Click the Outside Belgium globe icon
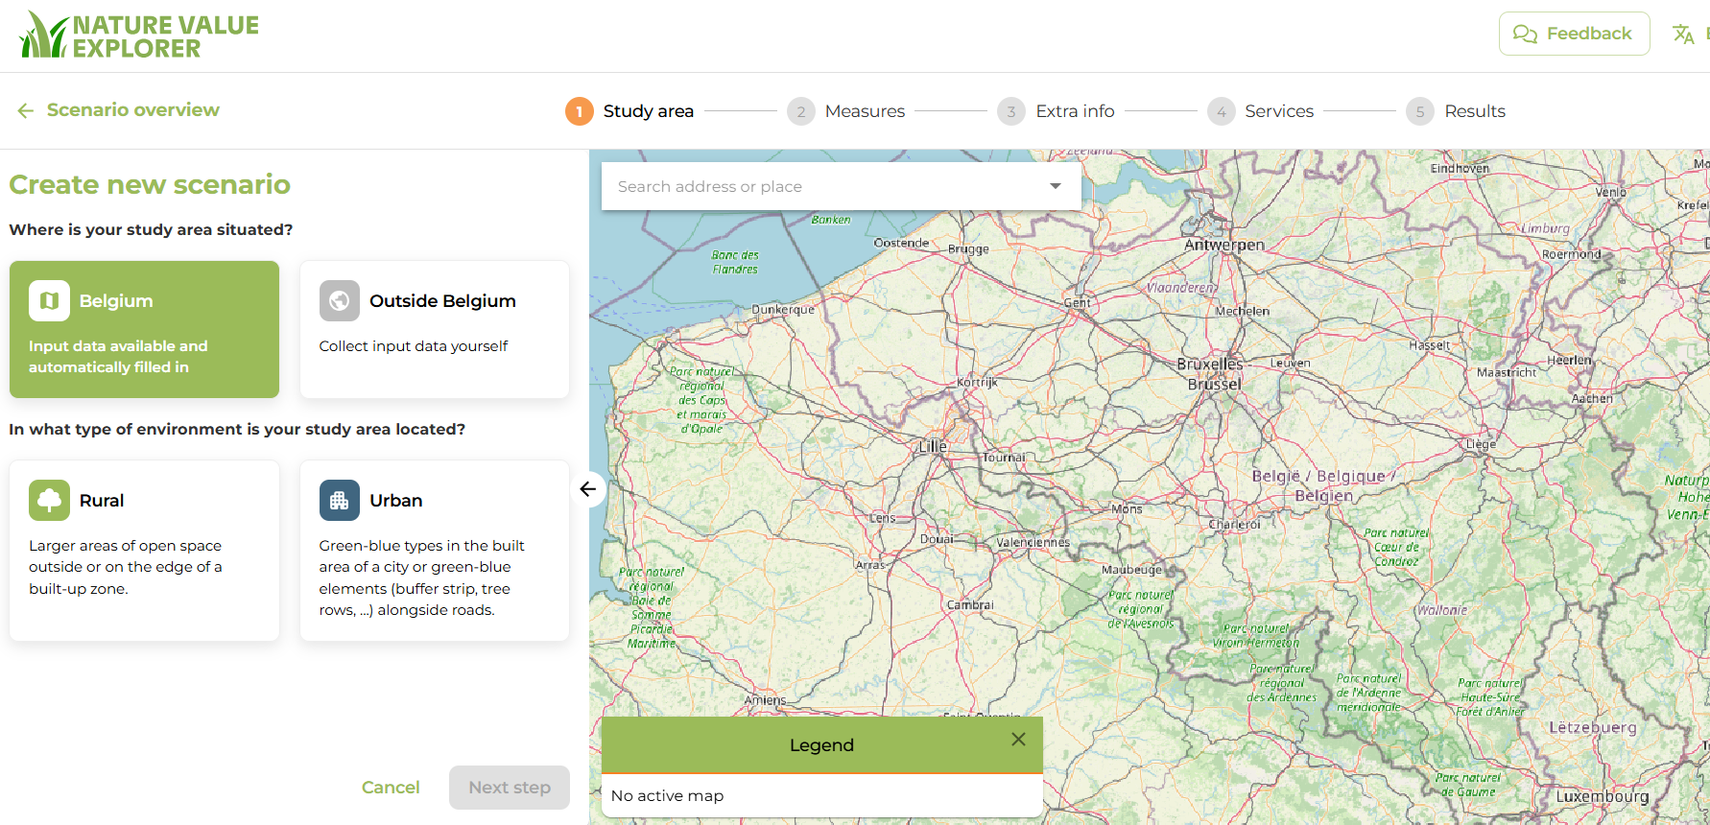Screen dimensions: 1710x825 (x=339, y=300)
